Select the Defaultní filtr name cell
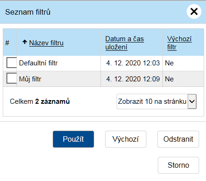Screen dimensions: 206x181 [x=59, y=63]
